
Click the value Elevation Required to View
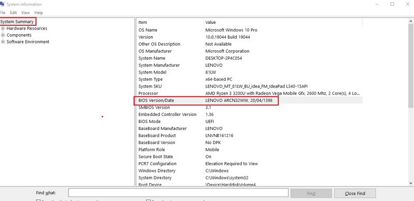(x=231, y=164)
